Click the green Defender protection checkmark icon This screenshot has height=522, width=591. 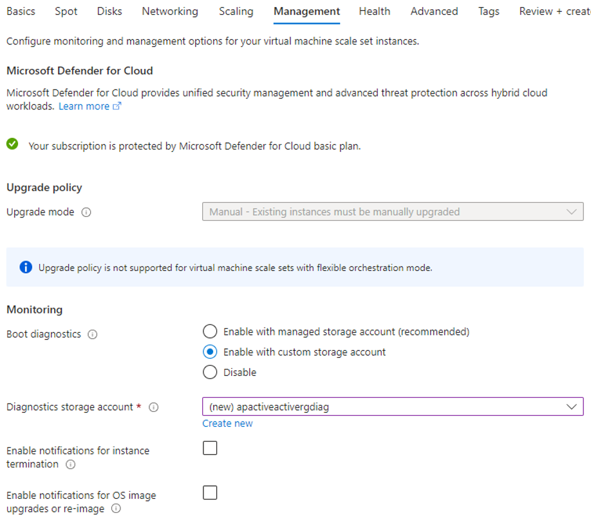(12, 144)
